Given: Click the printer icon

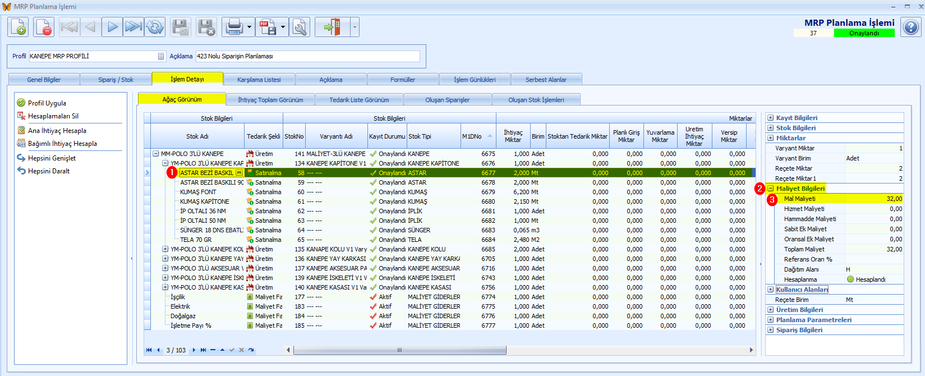Looking at the screenshot, I should 234,27.
